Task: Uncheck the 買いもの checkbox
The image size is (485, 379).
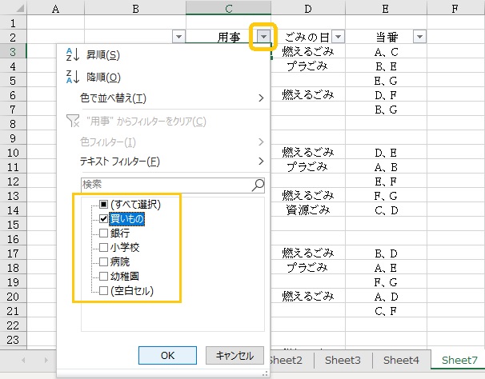Action: (x=104, y=218)
